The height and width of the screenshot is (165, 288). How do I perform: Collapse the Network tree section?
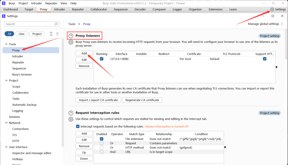pyautogui.click(x=6, y=123)
